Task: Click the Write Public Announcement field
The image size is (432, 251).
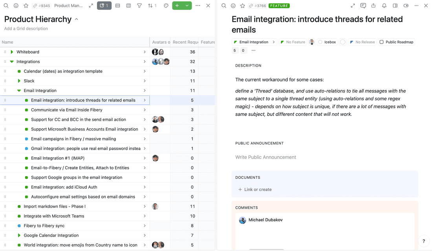Action: (x=265, y=157)
